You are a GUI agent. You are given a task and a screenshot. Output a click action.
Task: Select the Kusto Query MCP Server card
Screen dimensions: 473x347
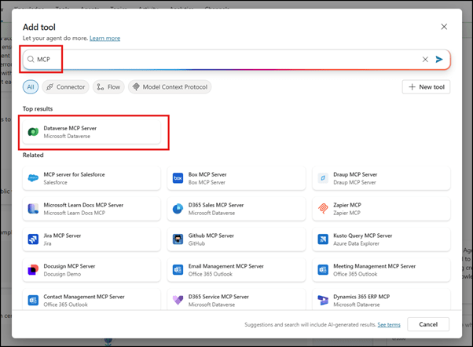point(381,239)
